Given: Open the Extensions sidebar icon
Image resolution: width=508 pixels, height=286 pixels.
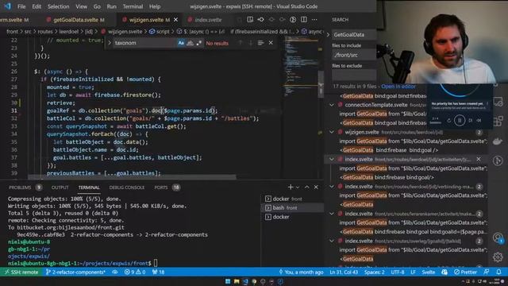Looking at the screenshot, I should point(498,121).
